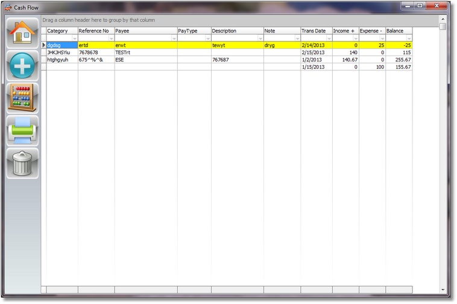Click the PayType column header
The image size is (457, 304).
point(194,31)
